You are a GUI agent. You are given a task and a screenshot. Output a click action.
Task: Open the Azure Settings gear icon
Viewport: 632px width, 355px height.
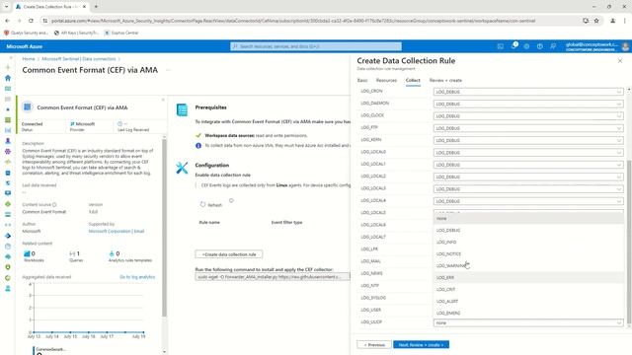pyautogui.click(x=526, y=46)
